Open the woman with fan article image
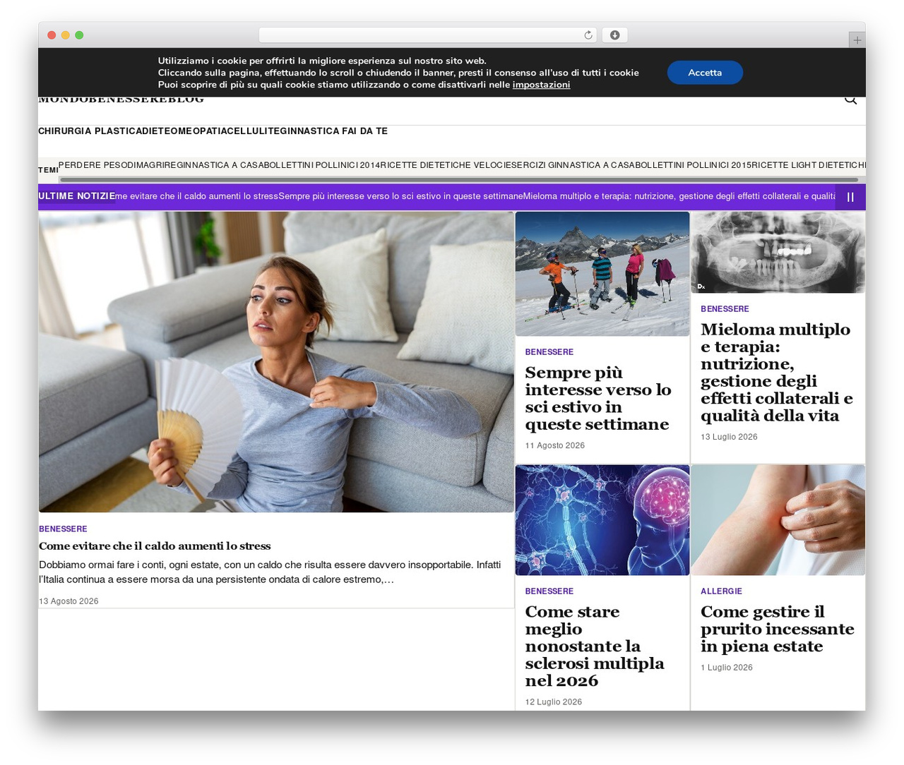The height and width of the screenshot is (765, 904). tap(276, 362)
